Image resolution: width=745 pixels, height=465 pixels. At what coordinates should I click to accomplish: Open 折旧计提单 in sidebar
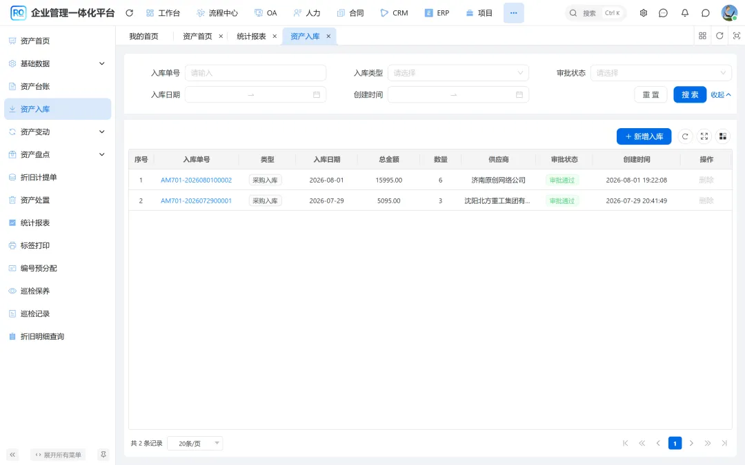pos(57,178)
